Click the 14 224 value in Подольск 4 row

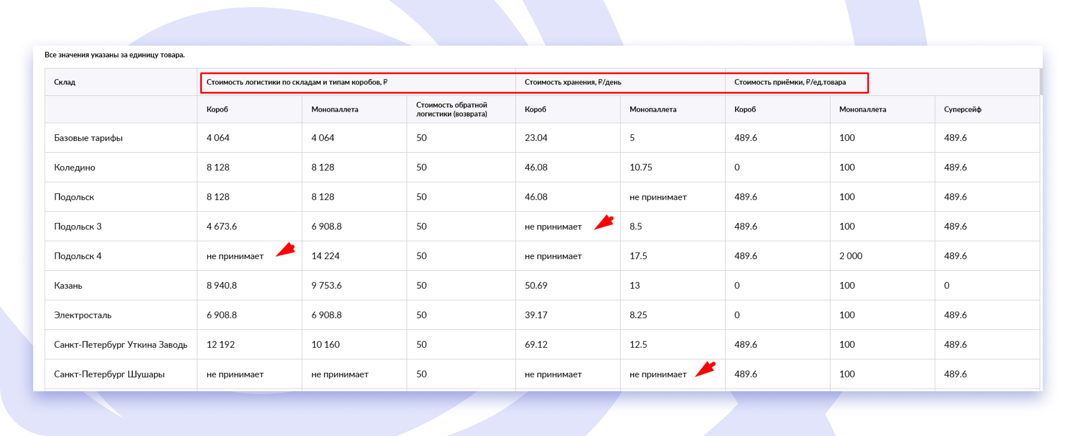[x=325, y=256]
